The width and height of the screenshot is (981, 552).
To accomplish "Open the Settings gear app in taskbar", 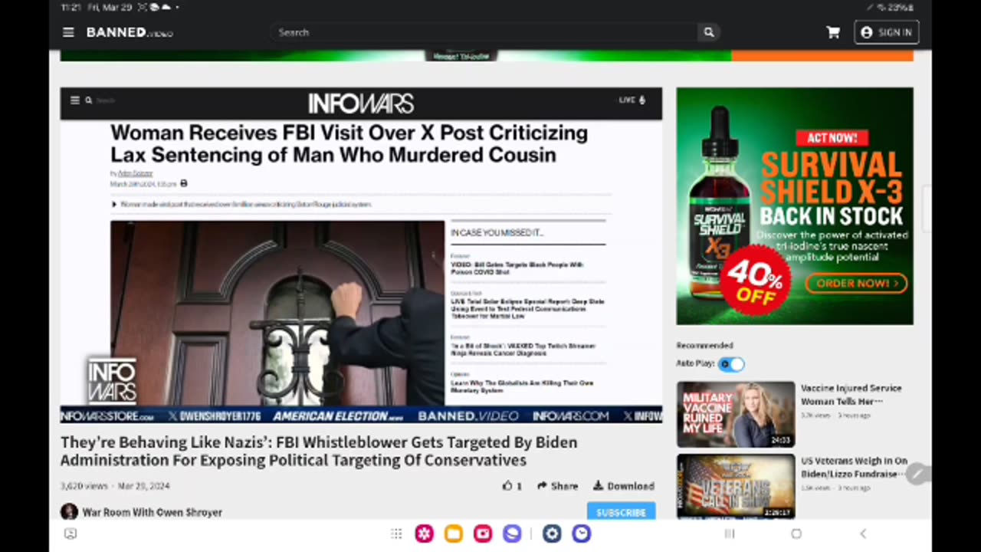I will tap(552, 534).
